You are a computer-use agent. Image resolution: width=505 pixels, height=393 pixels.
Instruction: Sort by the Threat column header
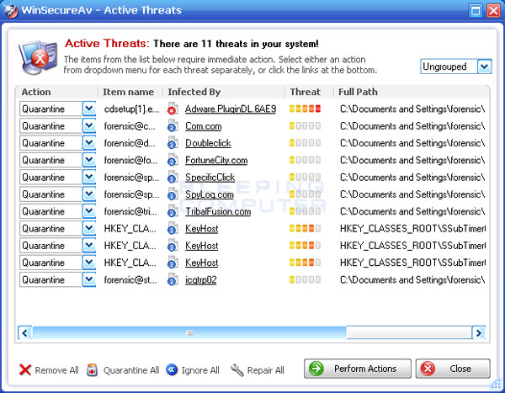309,92
